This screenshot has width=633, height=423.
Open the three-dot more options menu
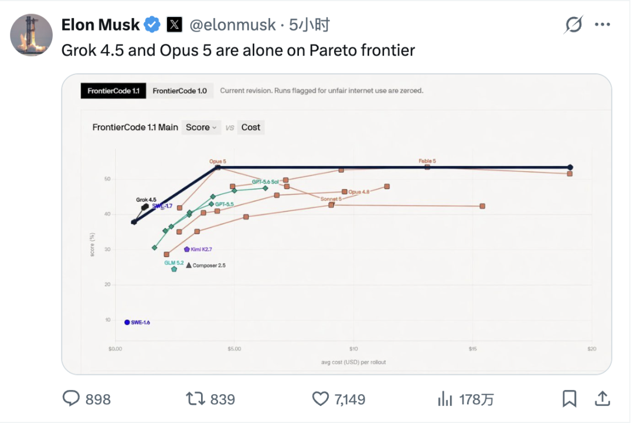603,25
